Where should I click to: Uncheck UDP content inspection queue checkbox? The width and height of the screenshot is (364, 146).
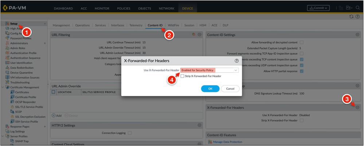pos(302,65)
